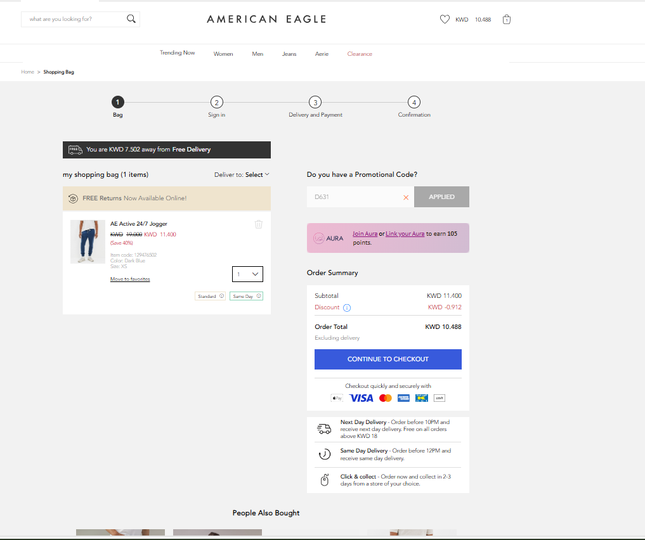The image size is (645, 540).
Task: Open the quantity dropdown for the jogger
Action: 247,274
